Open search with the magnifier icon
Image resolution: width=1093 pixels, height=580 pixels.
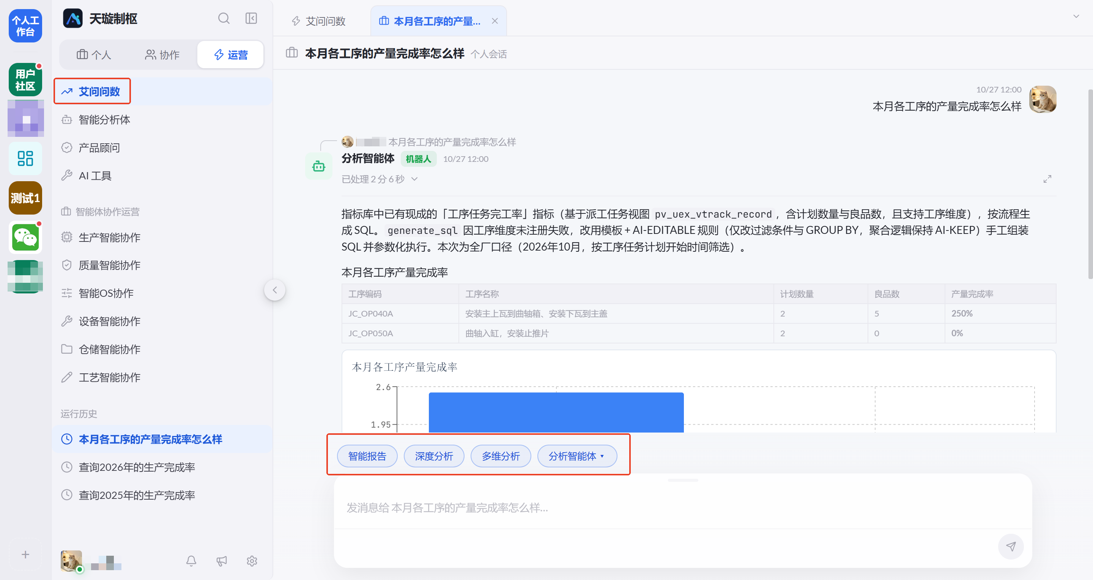point(224,19)
